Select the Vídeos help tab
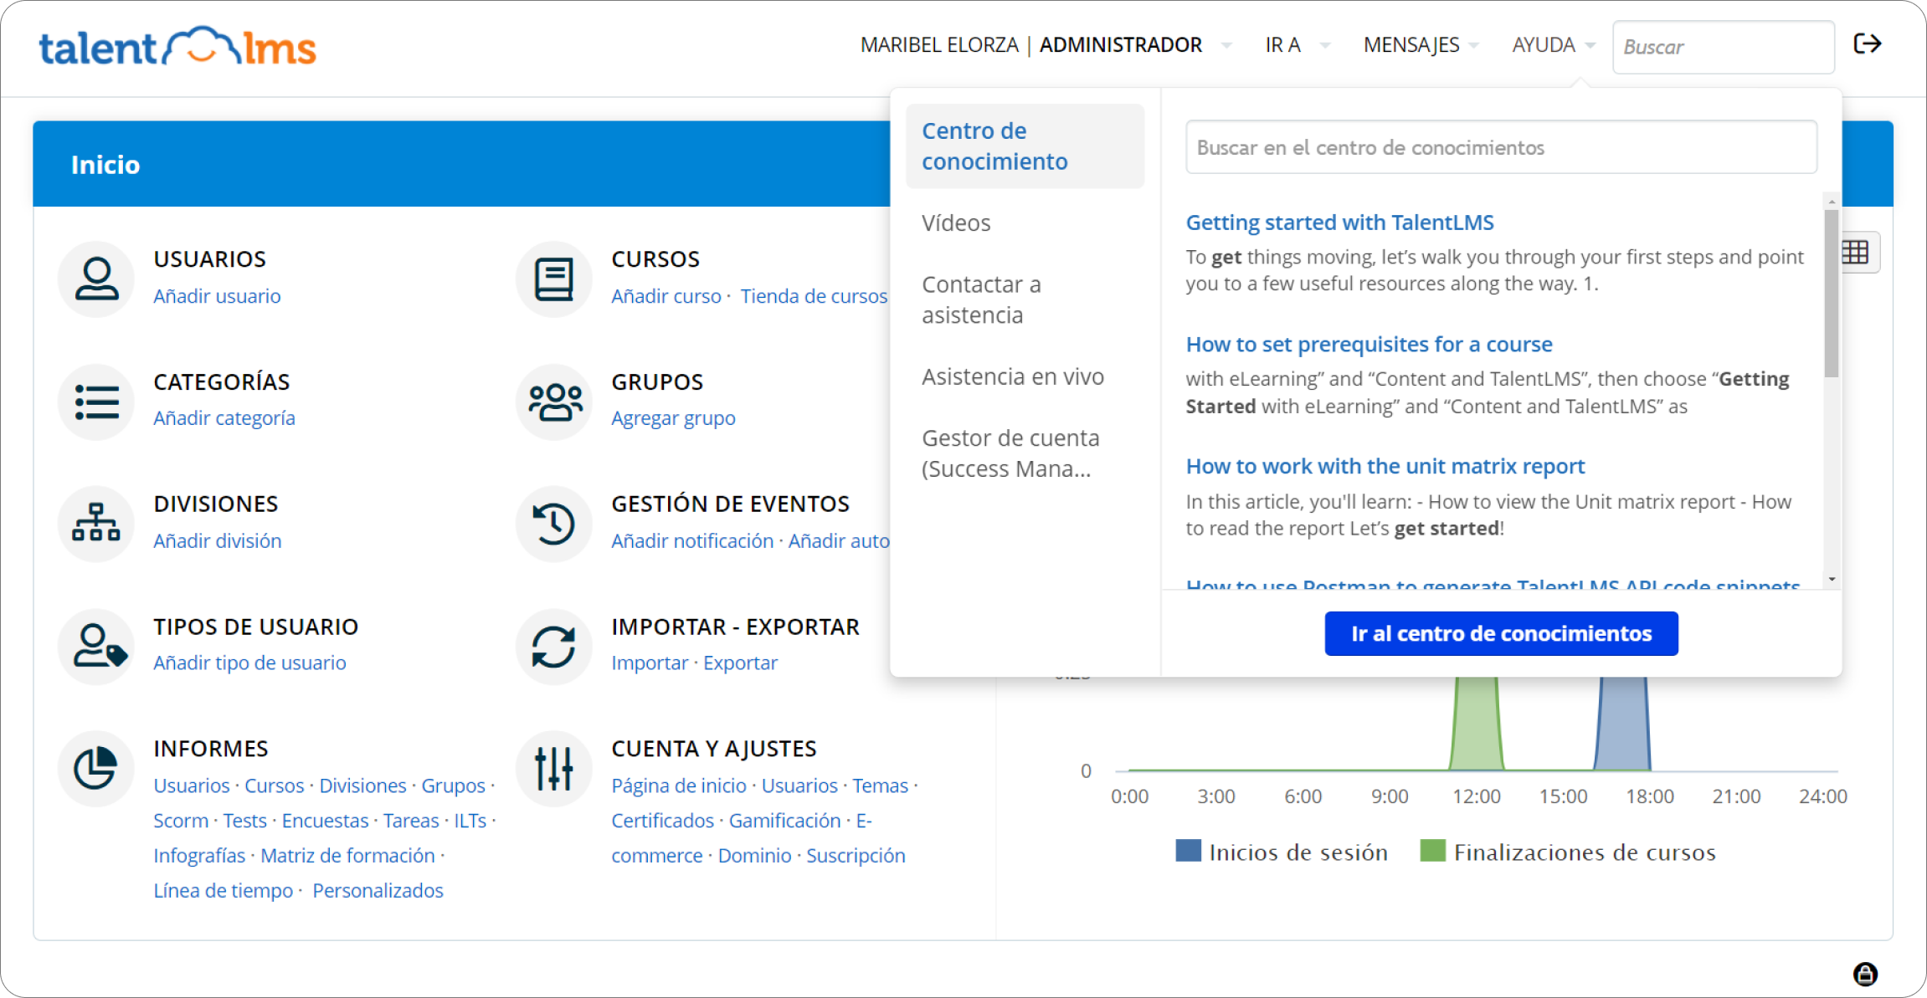The height and width of the screenshot is (998, 1927). (956, 223)
